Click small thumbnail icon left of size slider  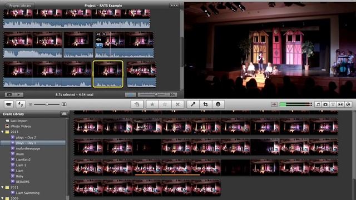pos(31,104)
